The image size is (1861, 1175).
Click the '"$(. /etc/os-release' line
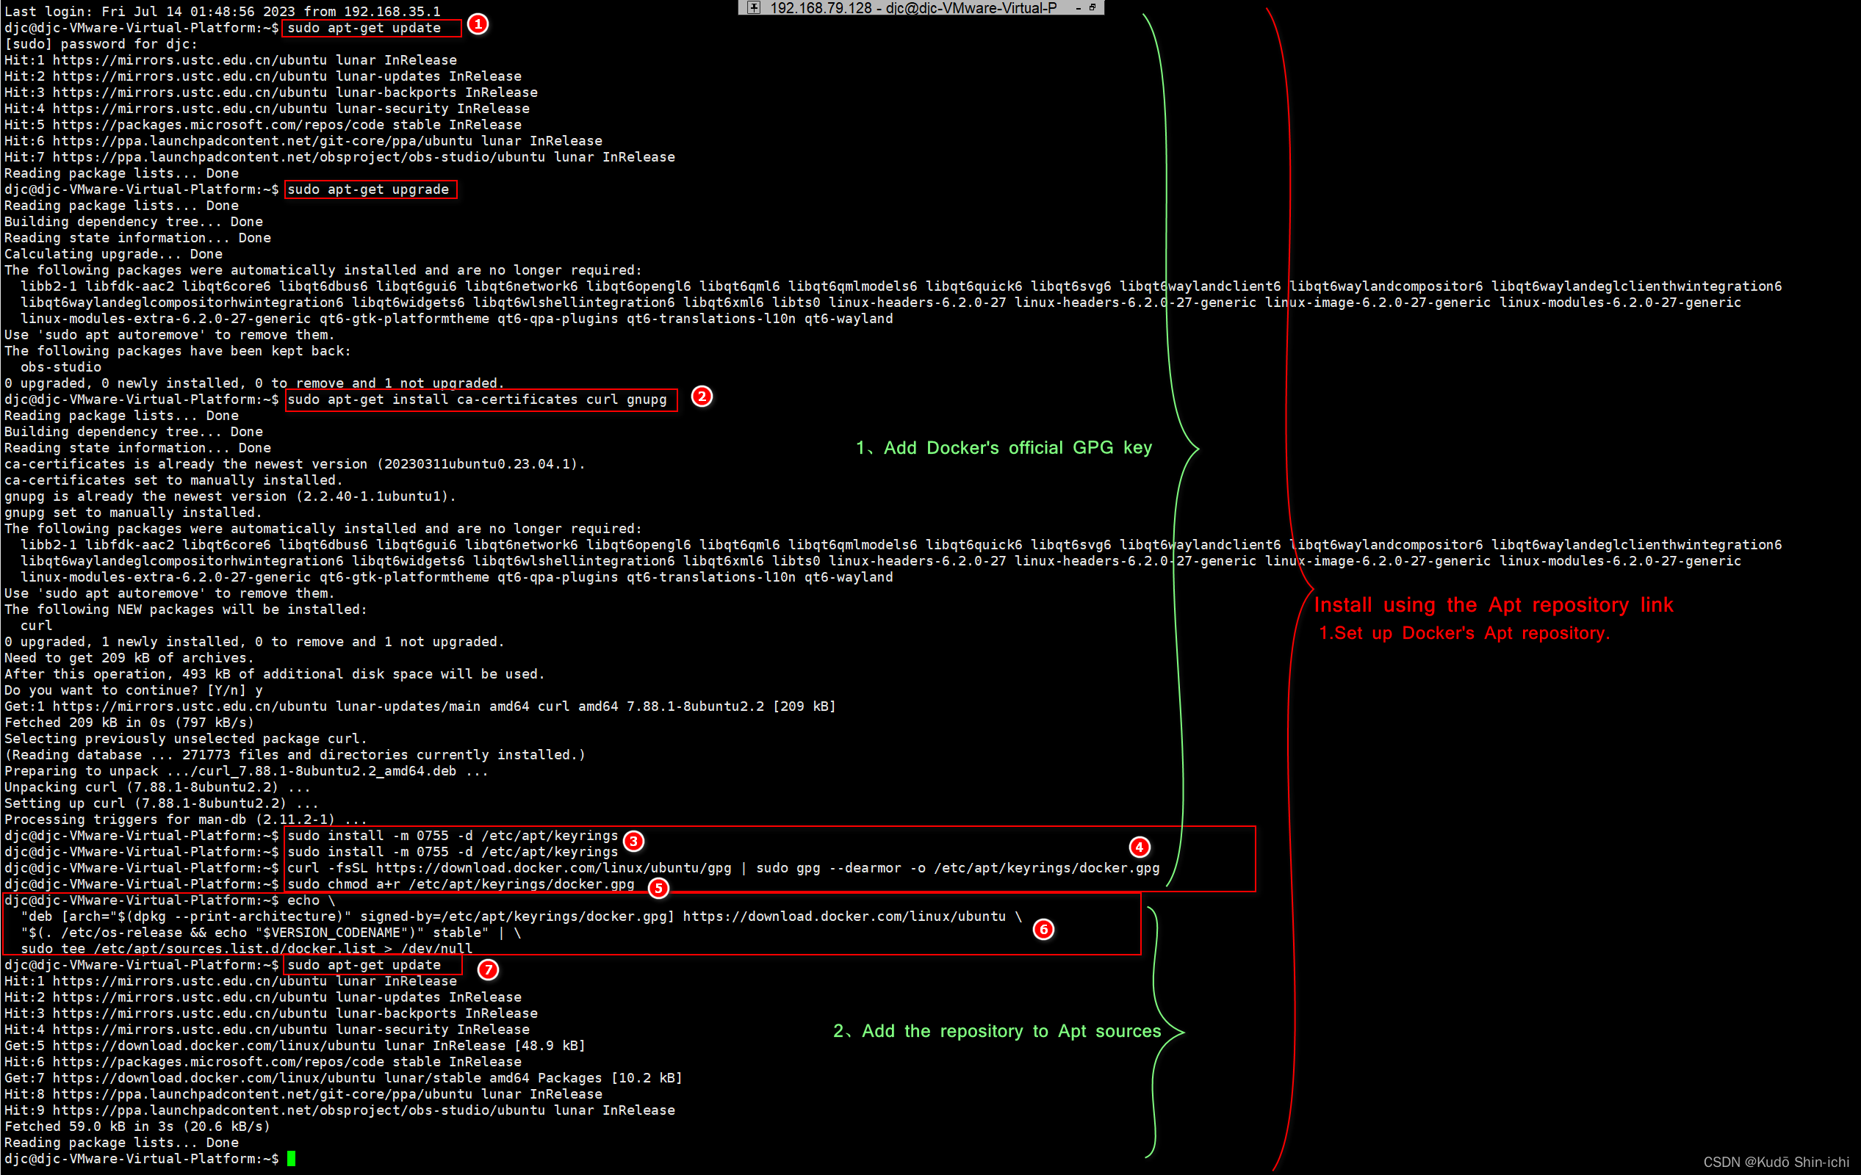pos(270,933)
